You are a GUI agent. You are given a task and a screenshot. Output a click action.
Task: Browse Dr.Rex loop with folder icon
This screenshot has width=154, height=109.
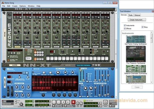click(27, 73)
